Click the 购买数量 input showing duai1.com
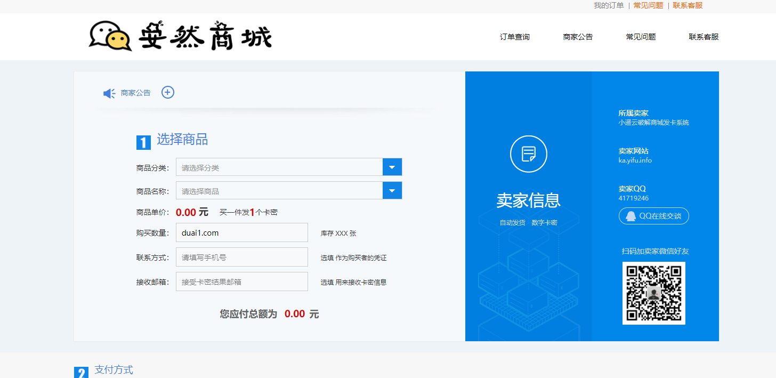Image resolution: width=776 pixels, height=378 pixels. [241, 232]
